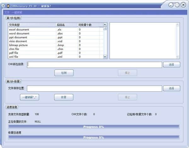Click 选择 button beside CHK directory field
This screenshot has width=189, height=148.
click(x=172, y=65)
